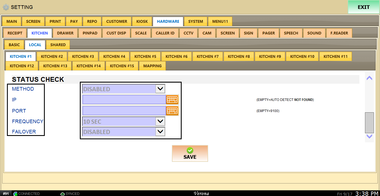Screen dimensions: 380x196
Task: Open the KITCHEN #9 tab
Action: tap(270, 56)
